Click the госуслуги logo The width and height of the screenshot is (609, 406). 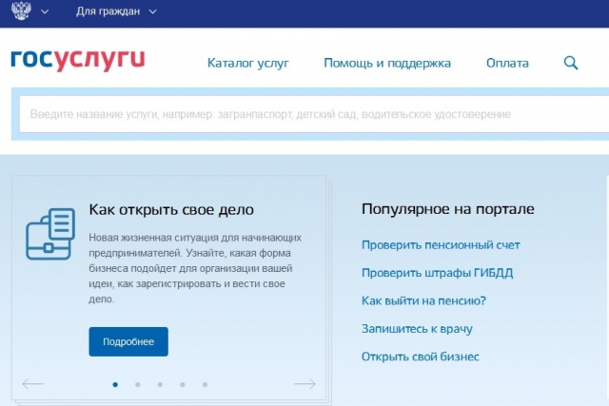tap(78, 60)
